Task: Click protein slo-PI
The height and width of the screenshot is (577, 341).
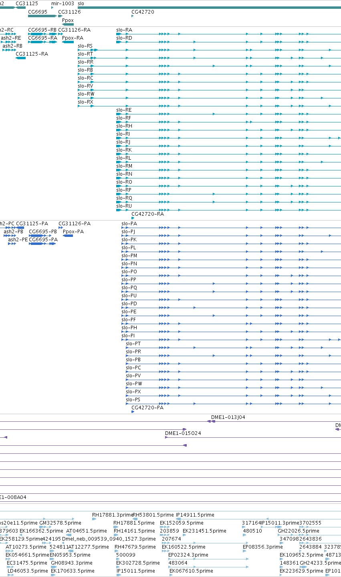Action: pos(128,336)
